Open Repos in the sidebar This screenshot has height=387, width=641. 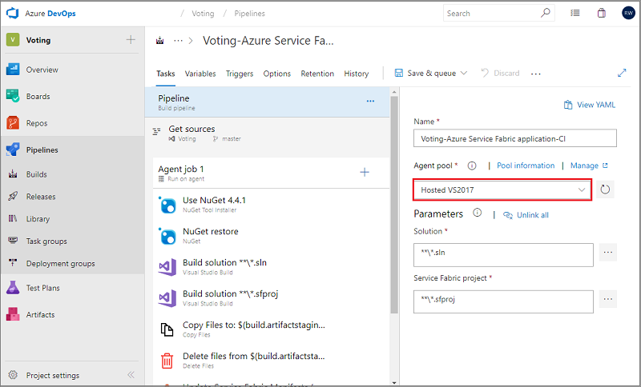(36, 123)
